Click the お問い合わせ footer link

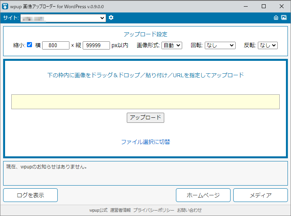(190, 210)
